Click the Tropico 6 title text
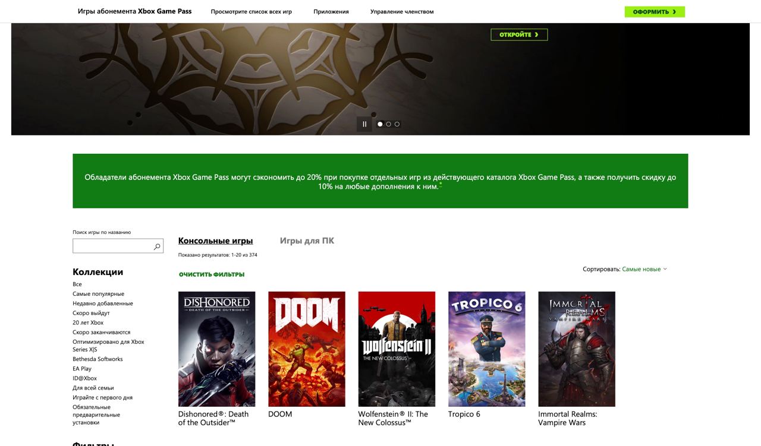The width and height of the screenshot is (761, 446). pos(464,414)
